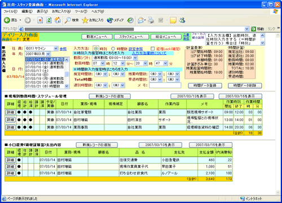The image size is (282, 203).
Task: Click the 総合メニューへ button
Action: click(x=166, y=37)
